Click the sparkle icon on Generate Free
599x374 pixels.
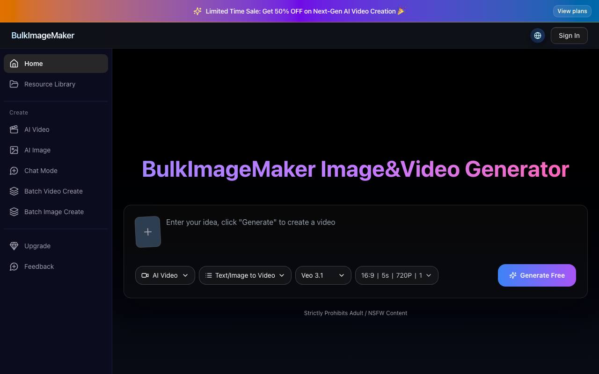513,275
